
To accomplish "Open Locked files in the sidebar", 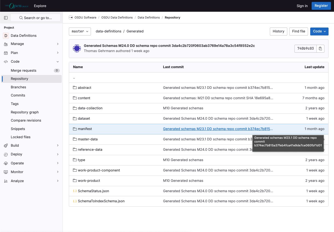I will pos(31,137).
